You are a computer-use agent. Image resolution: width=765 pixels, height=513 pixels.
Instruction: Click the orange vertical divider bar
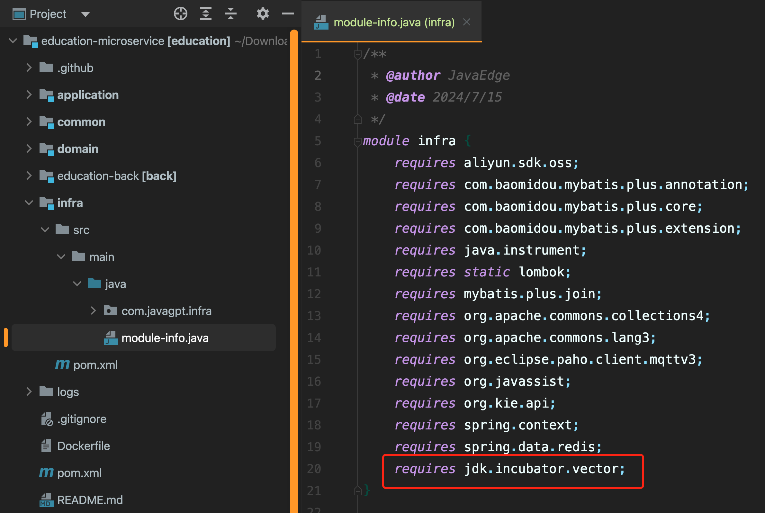click(294, 262)
